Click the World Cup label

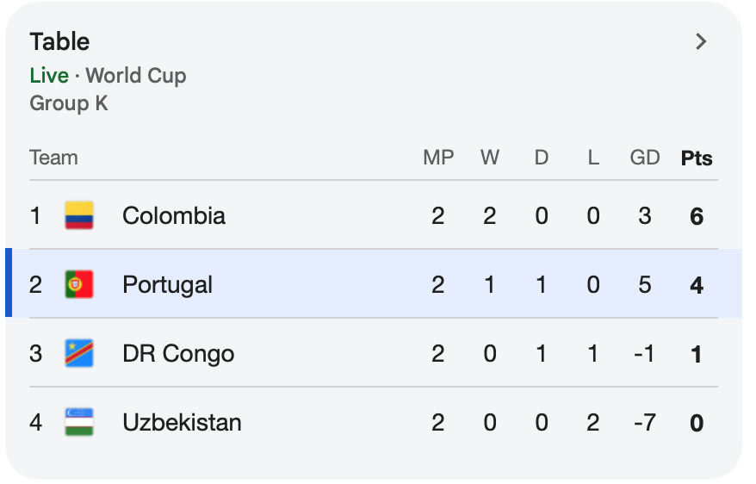[x=136, y=76]
